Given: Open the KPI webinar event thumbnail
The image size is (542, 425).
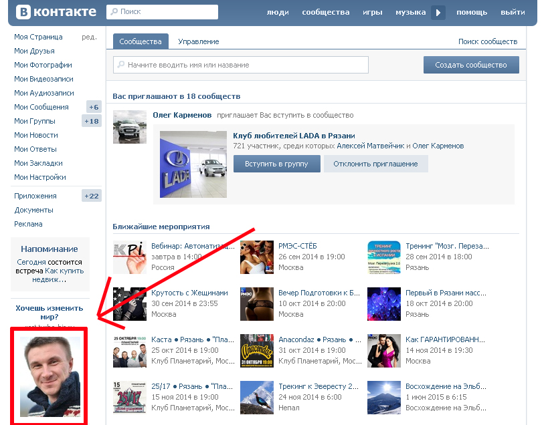Looking at the screenshot, I should 130,257.
